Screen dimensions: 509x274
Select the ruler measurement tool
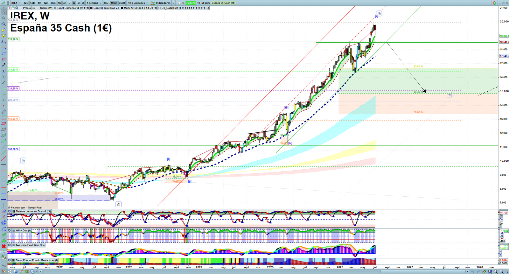[3, 112]
